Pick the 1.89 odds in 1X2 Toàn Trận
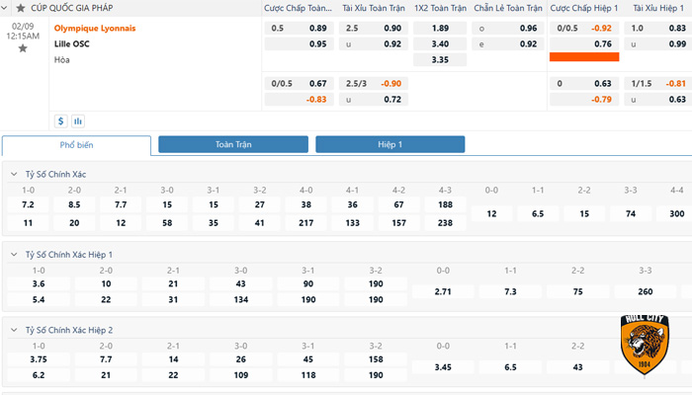692x395 pixels. coord(441,29)
